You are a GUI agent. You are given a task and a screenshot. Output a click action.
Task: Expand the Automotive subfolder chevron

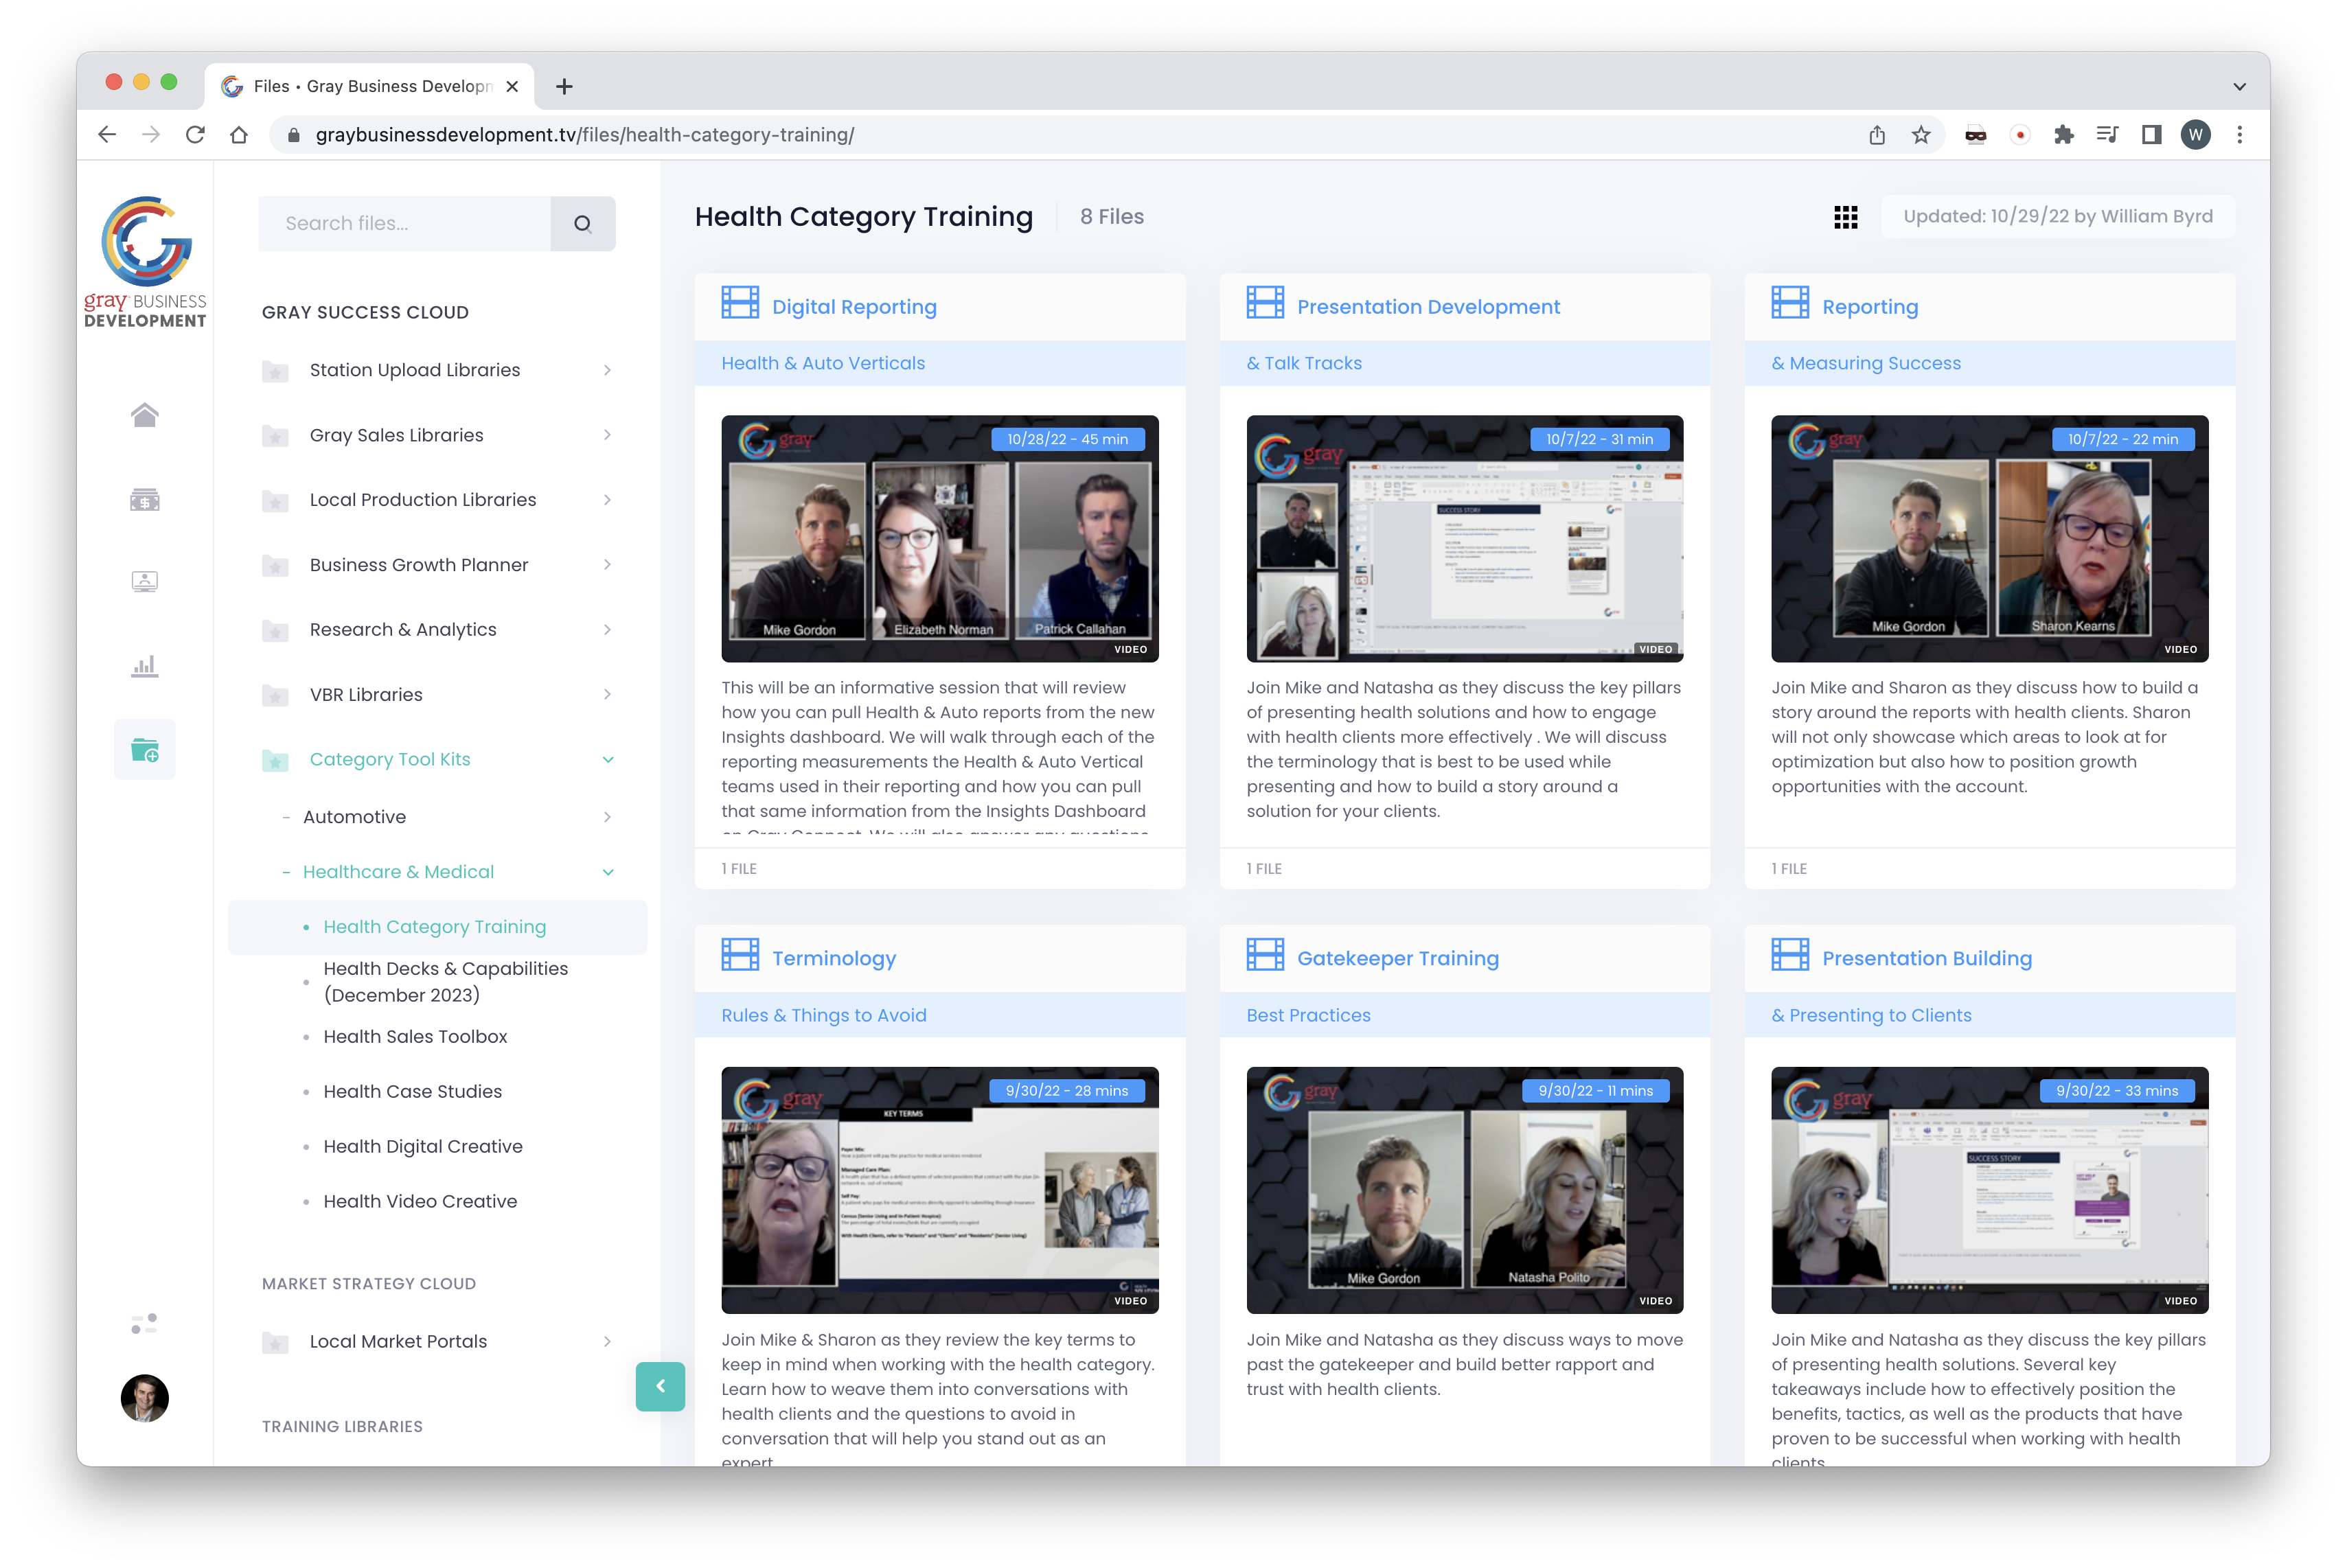point(607,817)
